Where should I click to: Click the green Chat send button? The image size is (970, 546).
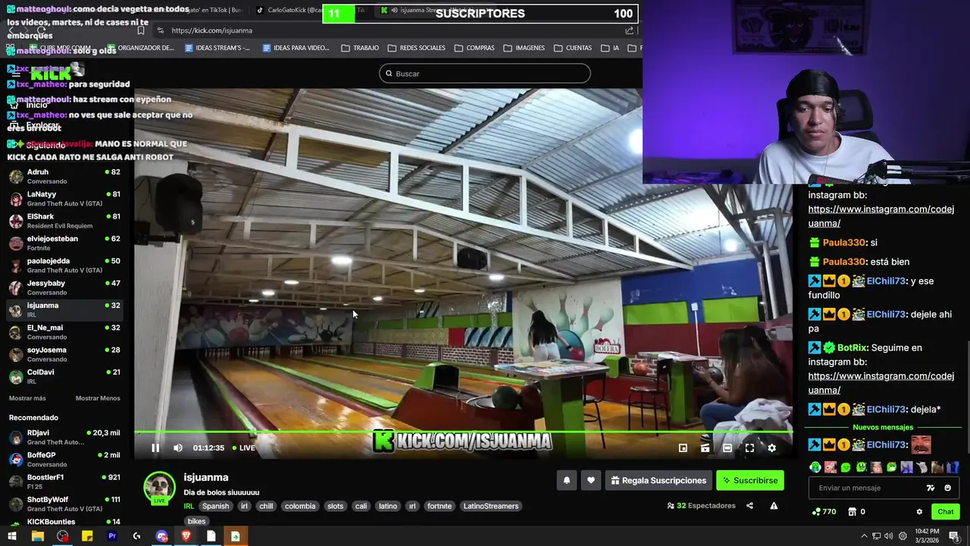click(945, 512)
